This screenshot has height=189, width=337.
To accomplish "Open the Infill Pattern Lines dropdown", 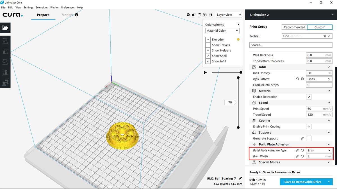I will click(x=319, y=79).
